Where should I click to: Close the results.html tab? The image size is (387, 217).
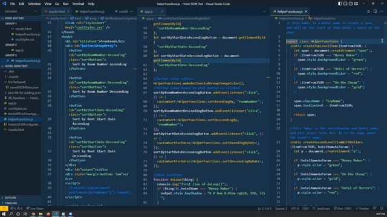click(68, 11)
